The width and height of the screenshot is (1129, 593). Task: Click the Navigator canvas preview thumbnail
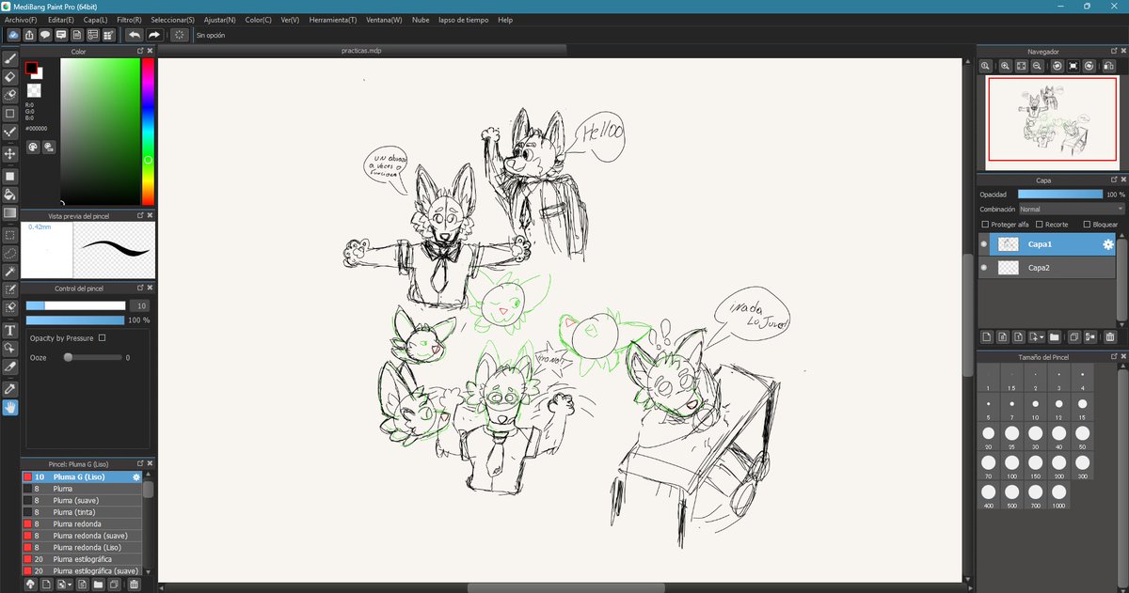coord(1051,124)
